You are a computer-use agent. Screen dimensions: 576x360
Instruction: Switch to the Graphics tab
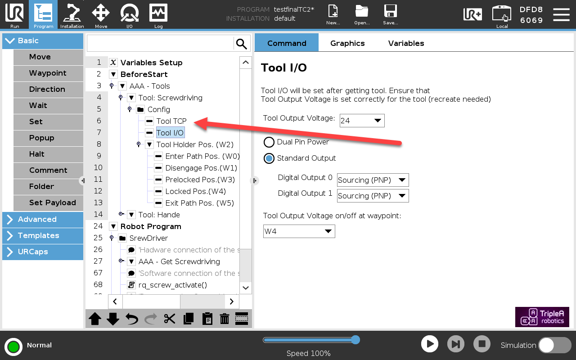coord(347,43)
